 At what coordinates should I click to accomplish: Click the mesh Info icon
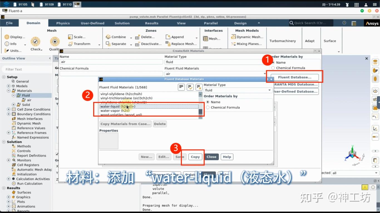[x=7, y=44]
